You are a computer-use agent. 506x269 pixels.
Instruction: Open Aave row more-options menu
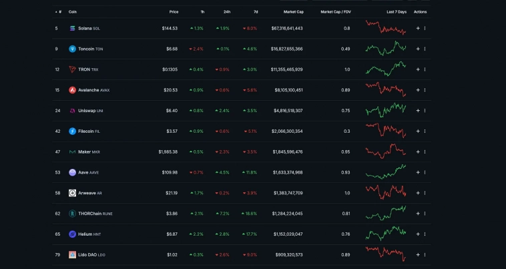click(x=425, y=173)
